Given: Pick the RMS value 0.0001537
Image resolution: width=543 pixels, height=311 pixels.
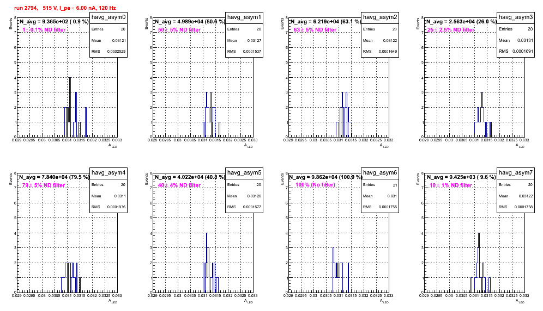Looking at the screenshot, I should tap(252, 52).
